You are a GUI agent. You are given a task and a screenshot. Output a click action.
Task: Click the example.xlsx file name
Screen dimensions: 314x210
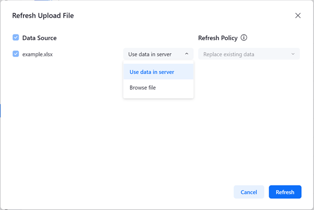pyautogui.click(x=37, y=54)
